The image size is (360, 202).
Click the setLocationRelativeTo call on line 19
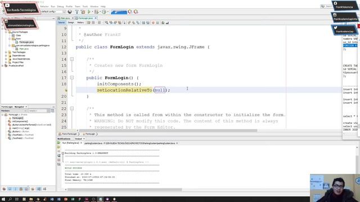pos(124,90)
